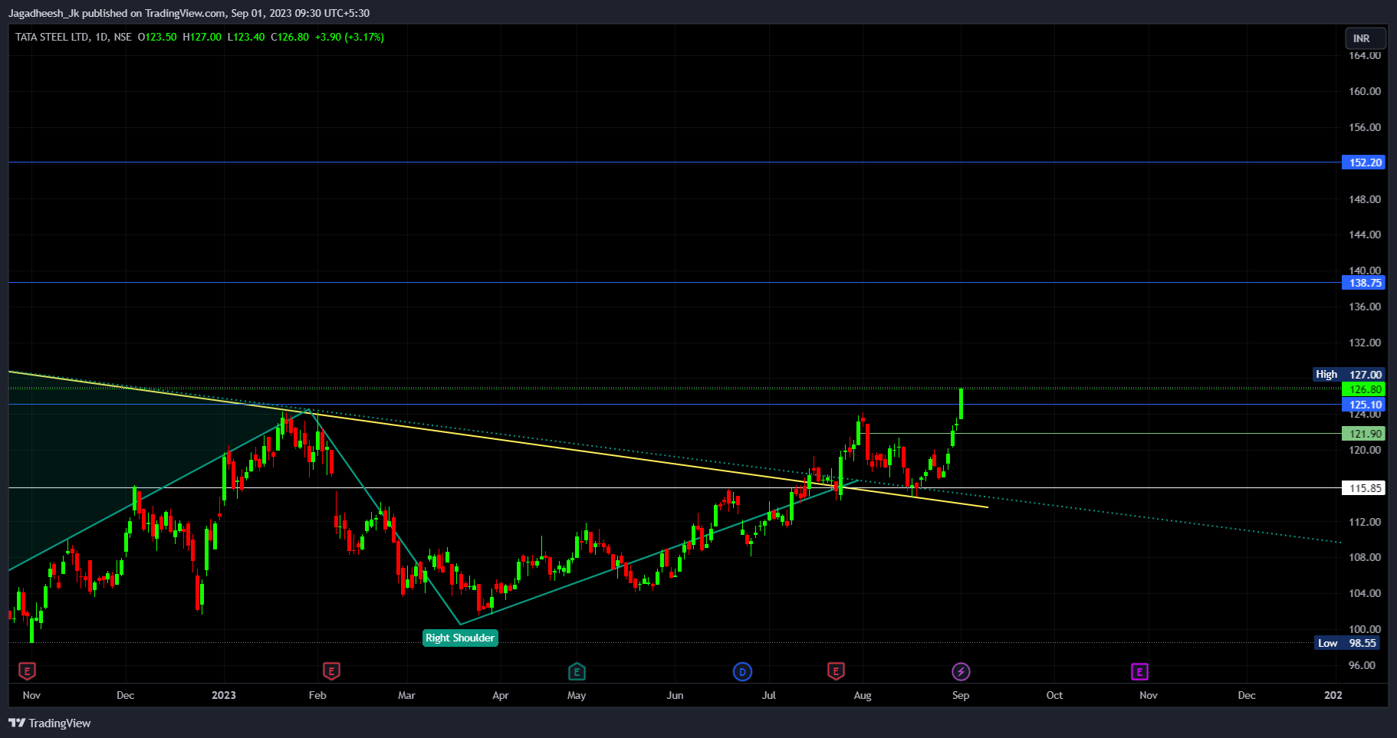The height and width of the screenshot is (738, 1397).
Task: Click the TradingView logo at bottom left
Action: point(49,723)
